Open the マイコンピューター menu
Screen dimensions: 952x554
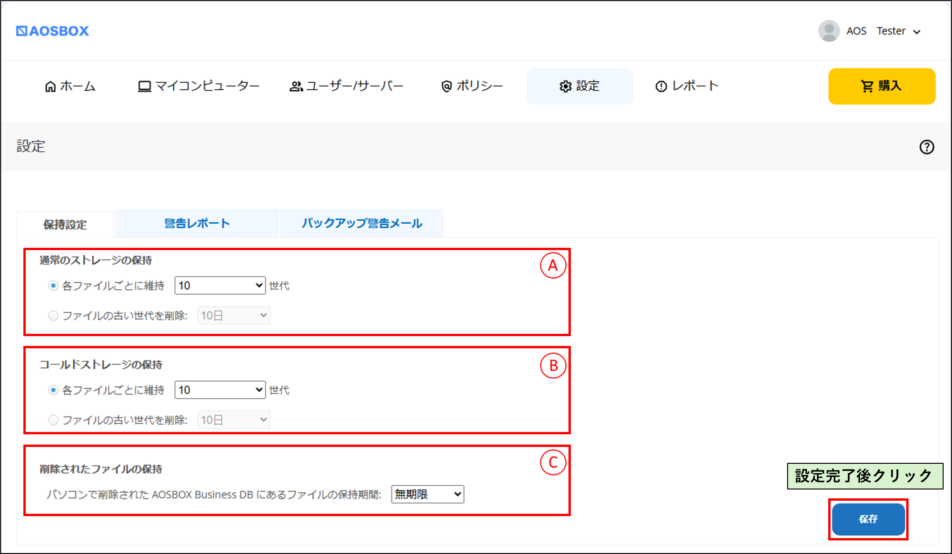[199, 86]
